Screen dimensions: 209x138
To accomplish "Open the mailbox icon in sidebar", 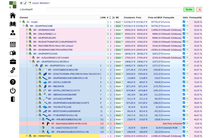I will [13, 53].
